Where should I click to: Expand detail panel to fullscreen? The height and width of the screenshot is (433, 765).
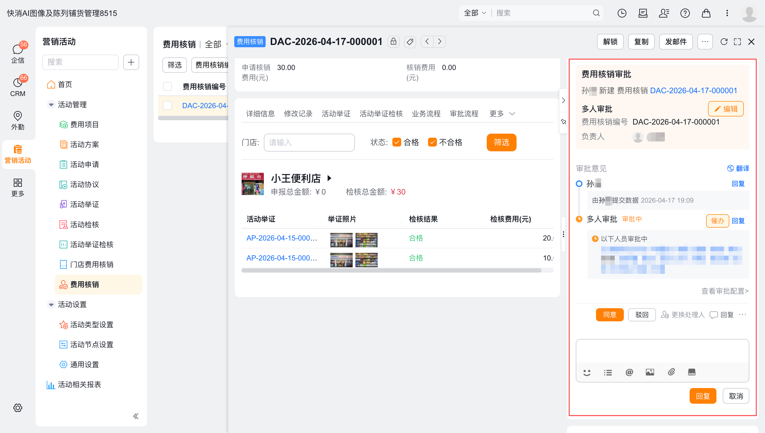(737, 42)
